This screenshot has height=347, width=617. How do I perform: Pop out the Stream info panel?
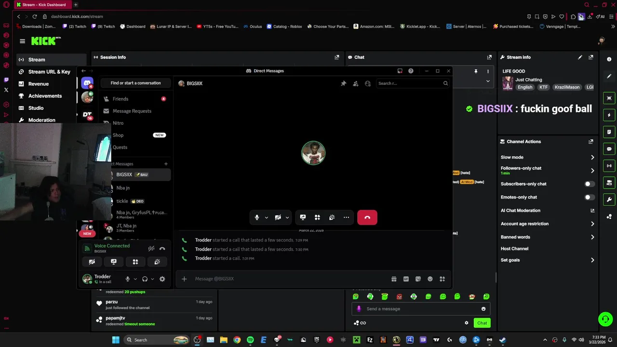pyautogui.click(x=590, y=57)
